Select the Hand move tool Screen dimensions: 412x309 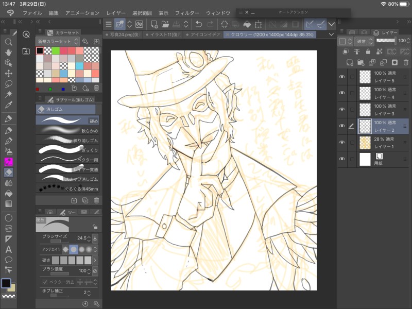(x=8, y=53)
